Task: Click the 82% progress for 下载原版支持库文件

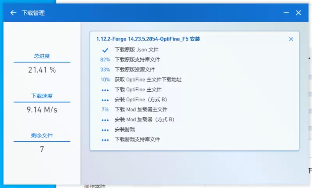Action: tap(105, 60)
